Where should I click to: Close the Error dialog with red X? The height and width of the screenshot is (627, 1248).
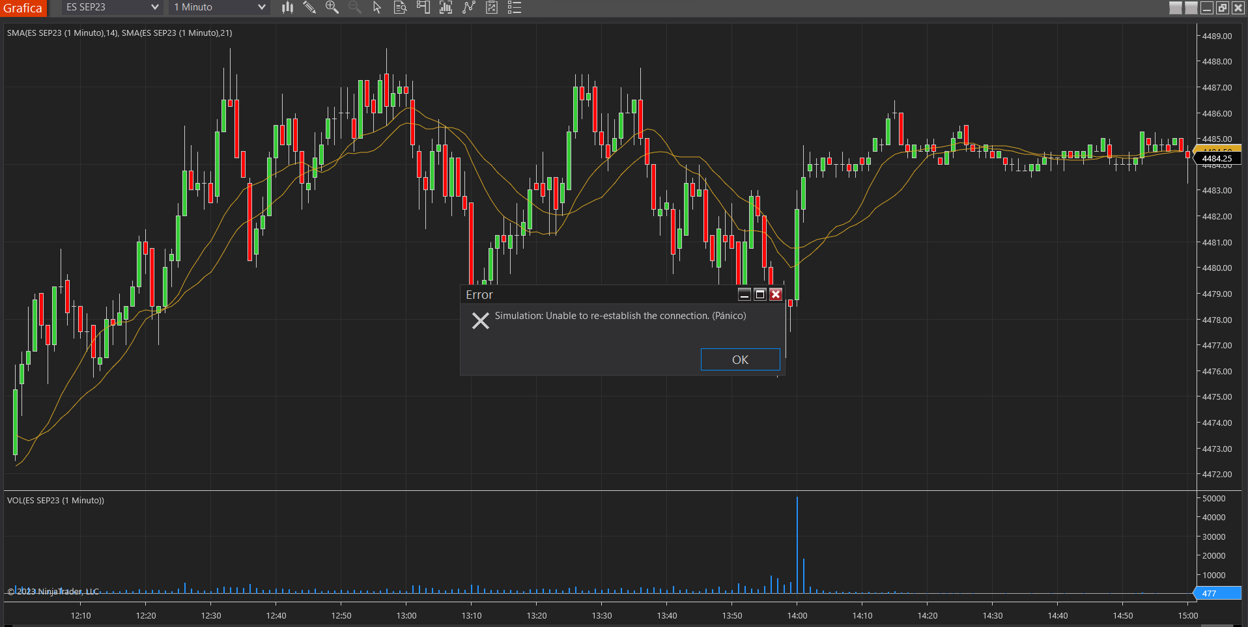tap(775, 294)
